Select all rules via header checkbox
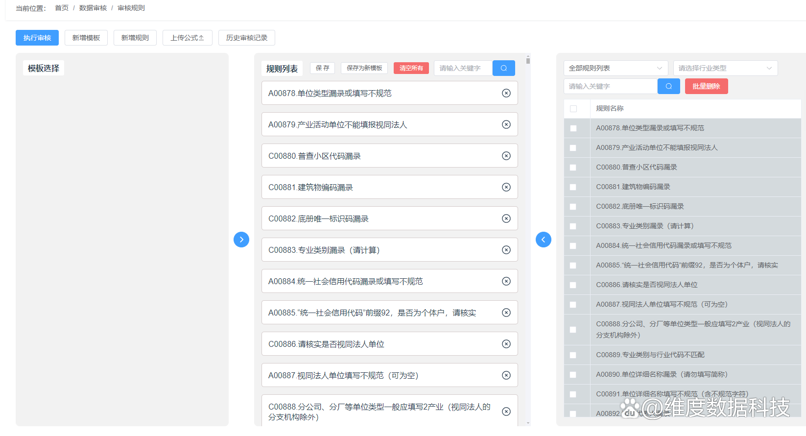The height and width of the screenshot is (436, 806). click(x=573, y=109)
